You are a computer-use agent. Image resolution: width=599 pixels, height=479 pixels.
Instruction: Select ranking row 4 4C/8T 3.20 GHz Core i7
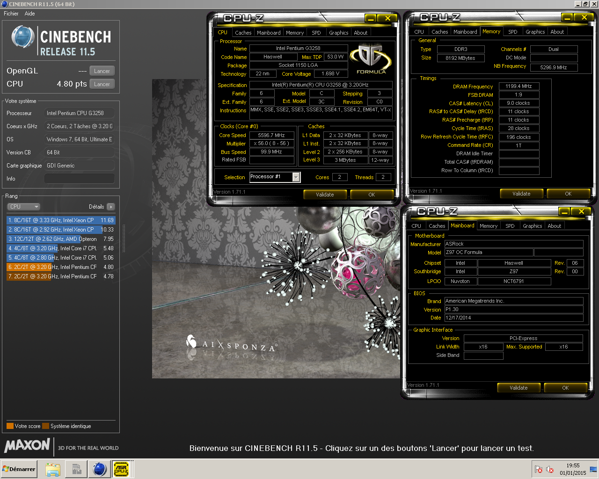tap(61, 248)
